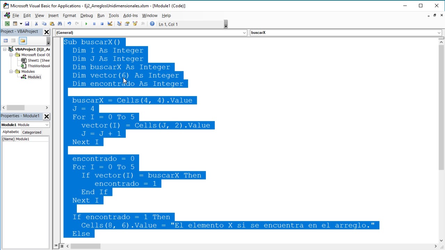Click the Break pause icon
The image size is (445, 250).
(x=94, y=24)
